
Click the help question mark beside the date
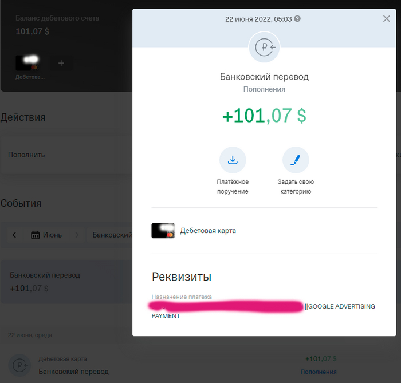tap(297, 19)
